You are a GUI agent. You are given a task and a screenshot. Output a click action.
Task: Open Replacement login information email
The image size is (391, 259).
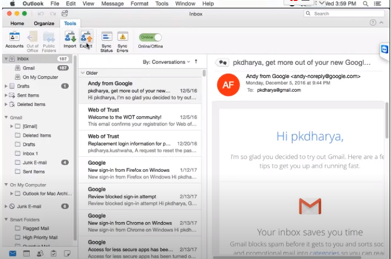[x=140, y=143]
